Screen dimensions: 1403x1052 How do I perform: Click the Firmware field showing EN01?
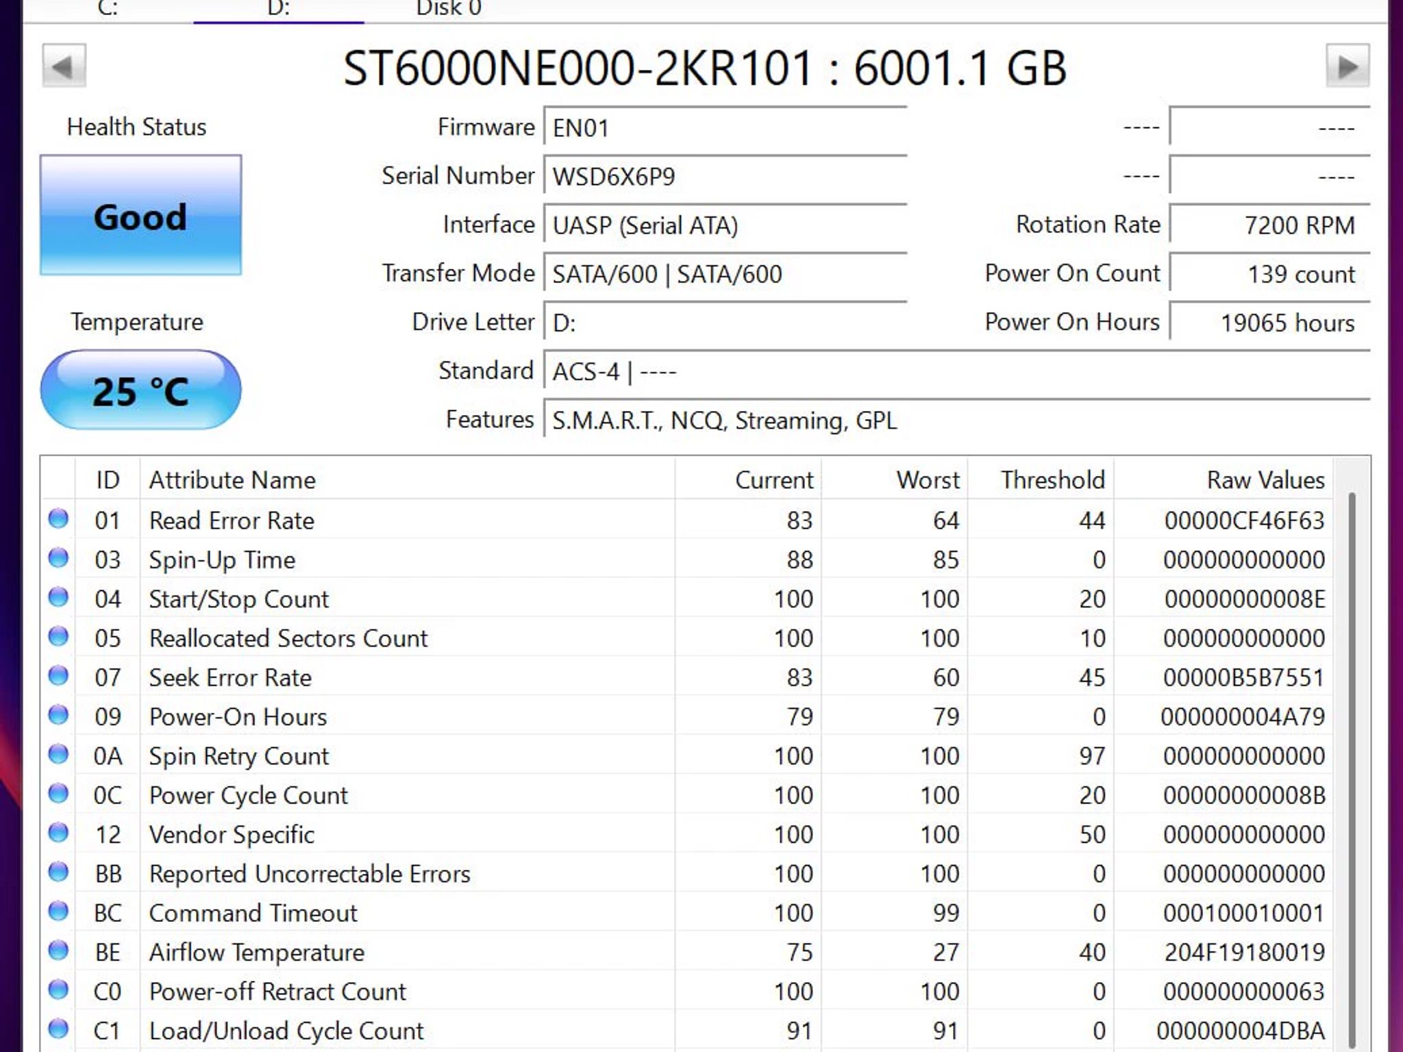[x=725, y=127]
